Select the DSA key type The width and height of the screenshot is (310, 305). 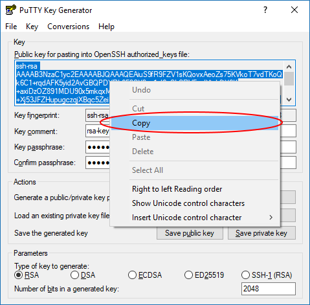coord(74,275)
